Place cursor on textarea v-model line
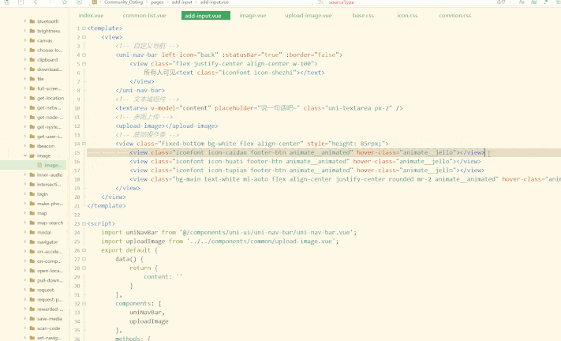The image size is (561, 341). point(259,108)
